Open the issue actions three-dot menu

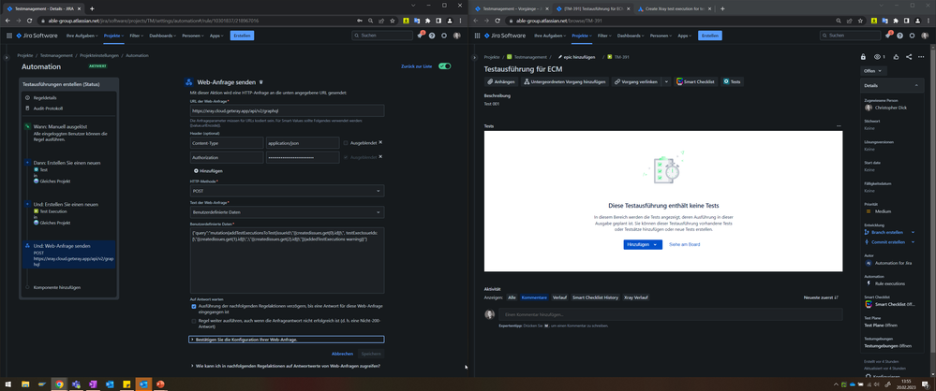click(x=920, y=57)
